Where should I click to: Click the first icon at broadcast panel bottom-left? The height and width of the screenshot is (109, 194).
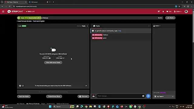(x=20, y=86)
